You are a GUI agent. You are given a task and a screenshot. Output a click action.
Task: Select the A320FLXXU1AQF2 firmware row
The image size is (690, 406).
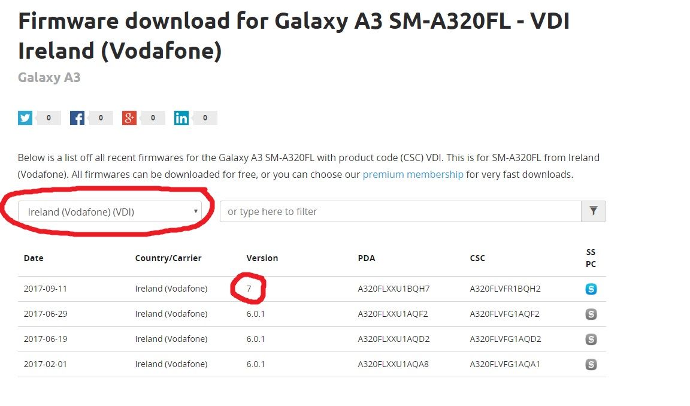coord(311,314)
